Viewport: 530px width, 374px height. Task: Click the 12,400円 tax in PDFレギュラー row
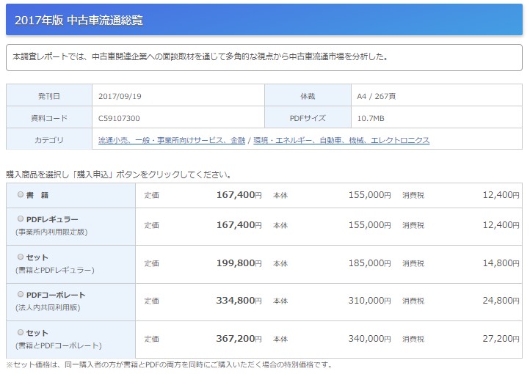coord(501,225)
